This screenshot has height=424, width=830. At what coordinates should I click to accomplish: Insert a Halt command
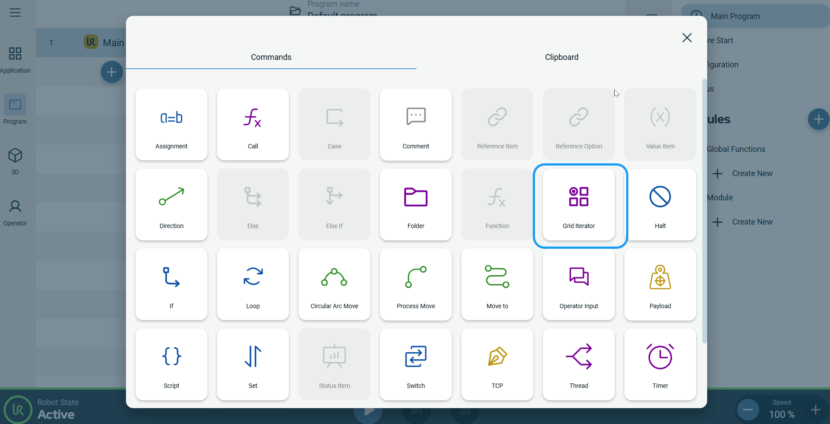(x=660, y=204)
